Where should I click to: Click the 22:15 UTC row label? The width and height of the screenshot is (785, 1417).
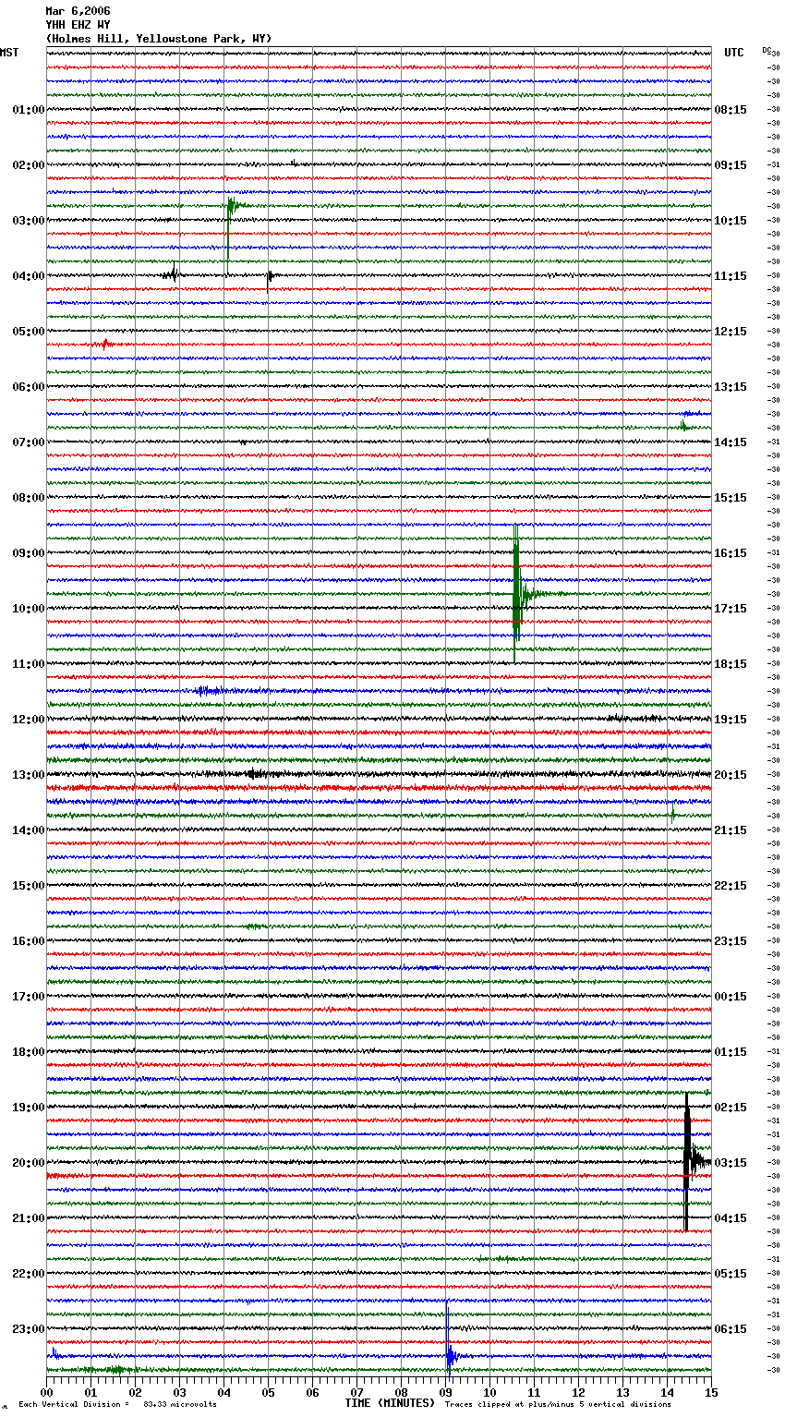[731, 886]
